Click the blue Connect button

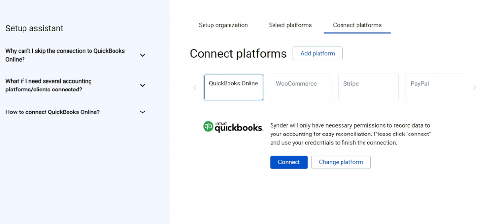coord(289,162)
